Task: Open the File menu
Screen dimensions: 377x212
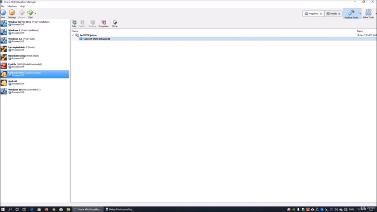Action: coord(3,6)
